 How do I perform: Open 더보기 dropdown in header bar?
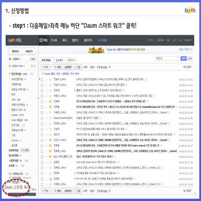pos(188,40)
